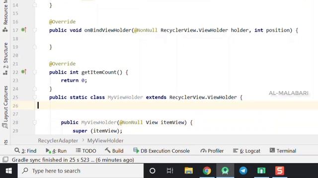Open the Windows Start menu
Screen dimensions: 318x178
coord(9,171)
